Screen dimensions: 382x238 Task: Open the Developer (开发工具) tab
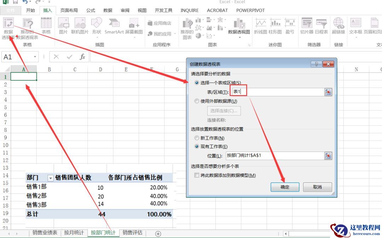(x=163, y=10)
